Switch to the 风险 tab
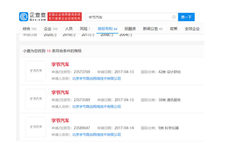This screenshot has height=149, width=239. tap(85, 29)
